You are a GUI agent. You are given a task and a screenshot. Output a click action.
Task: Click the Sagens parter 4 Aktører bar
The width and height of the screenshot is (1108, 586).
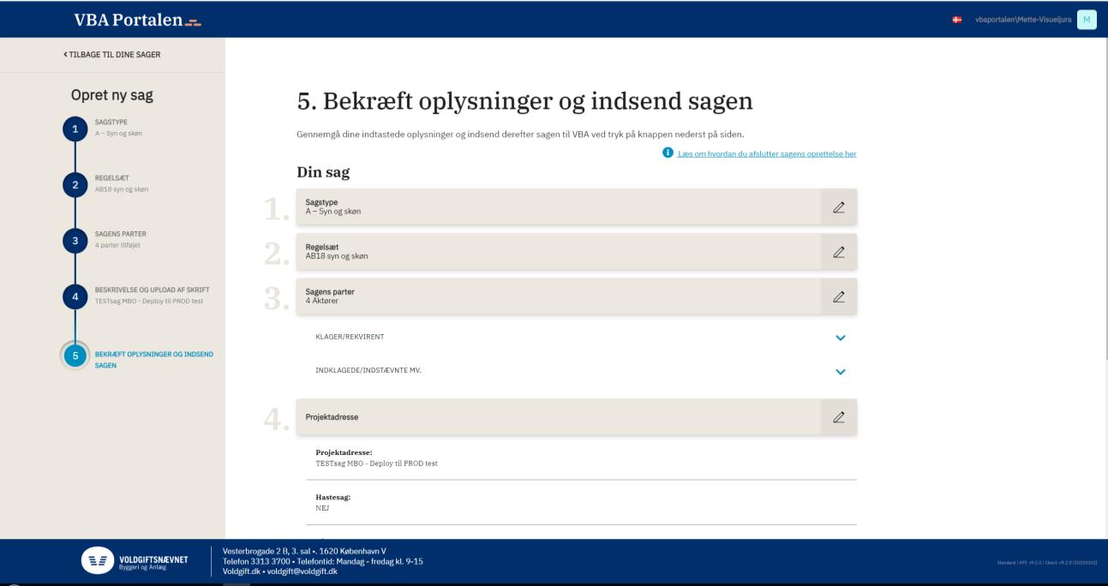[559, 296]
